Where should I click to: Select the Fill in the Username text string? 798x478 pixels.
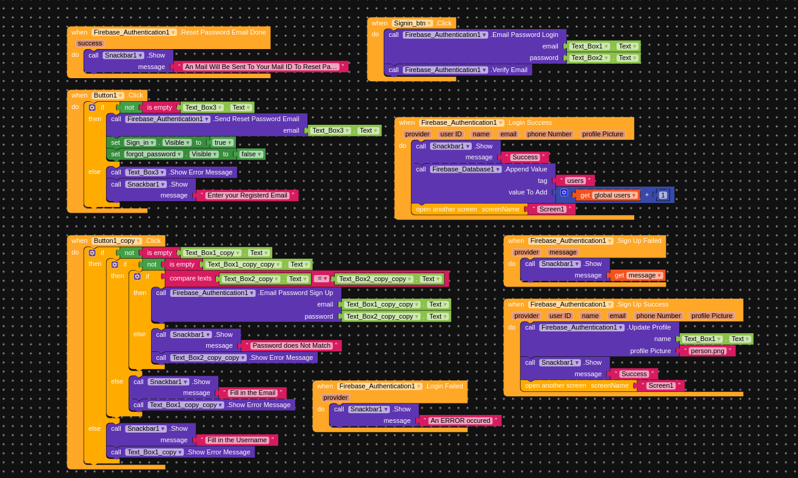(x=236, y=440)
